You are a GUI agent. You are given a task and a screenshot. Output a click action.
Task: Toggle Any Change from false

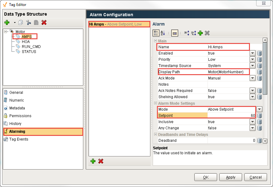coord(253,128)
